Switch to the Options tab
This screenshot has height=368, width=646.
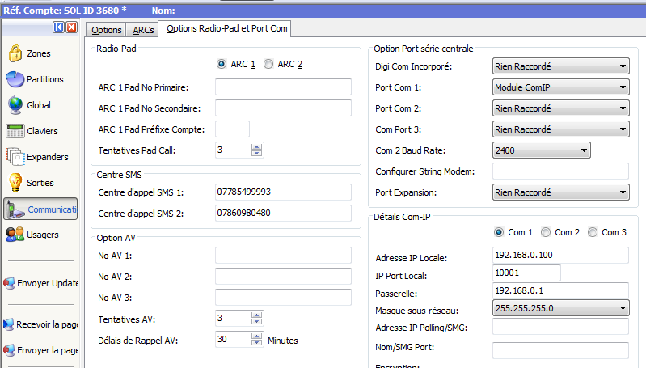coord(106,30)
